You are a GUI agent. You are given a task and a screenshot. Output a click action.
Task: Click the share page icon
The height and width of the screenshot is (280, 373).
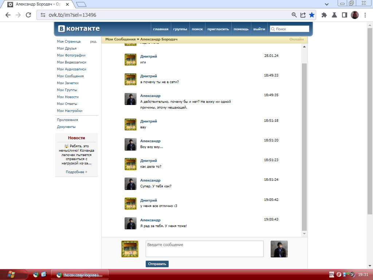coord(303,15)
